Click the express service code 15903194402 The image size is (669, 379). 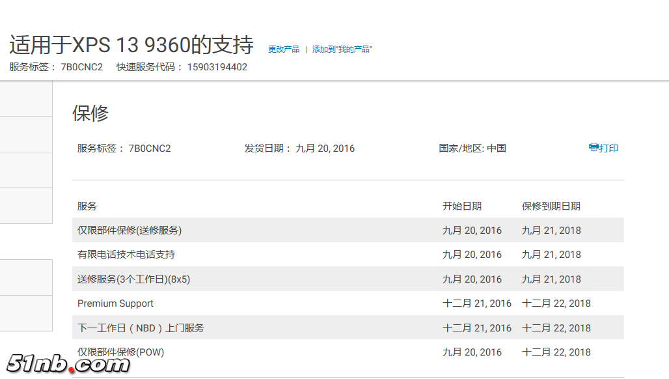point(217,67)
